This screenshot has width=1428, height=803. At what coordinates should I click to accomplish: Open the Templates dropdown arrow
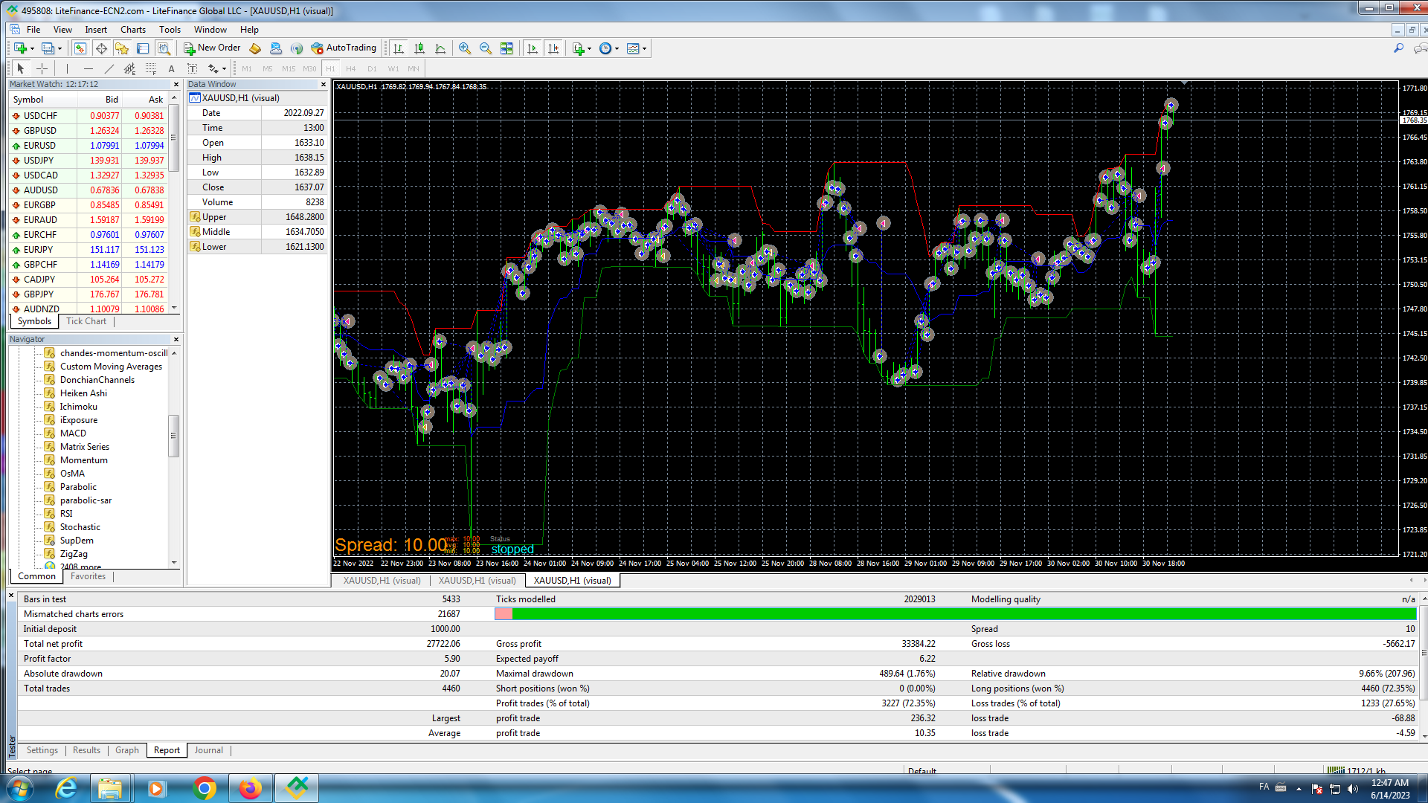coord(645,48)
